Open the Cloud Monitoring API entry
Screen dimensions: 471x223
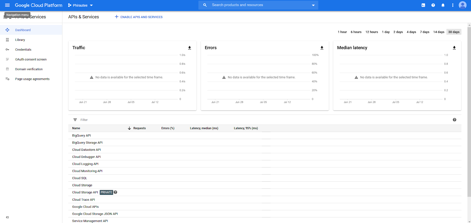(87, 171)
